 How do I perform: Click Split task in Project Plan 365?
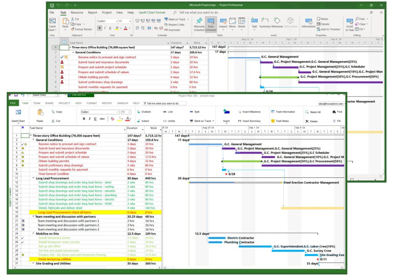(x=195, y=112)
